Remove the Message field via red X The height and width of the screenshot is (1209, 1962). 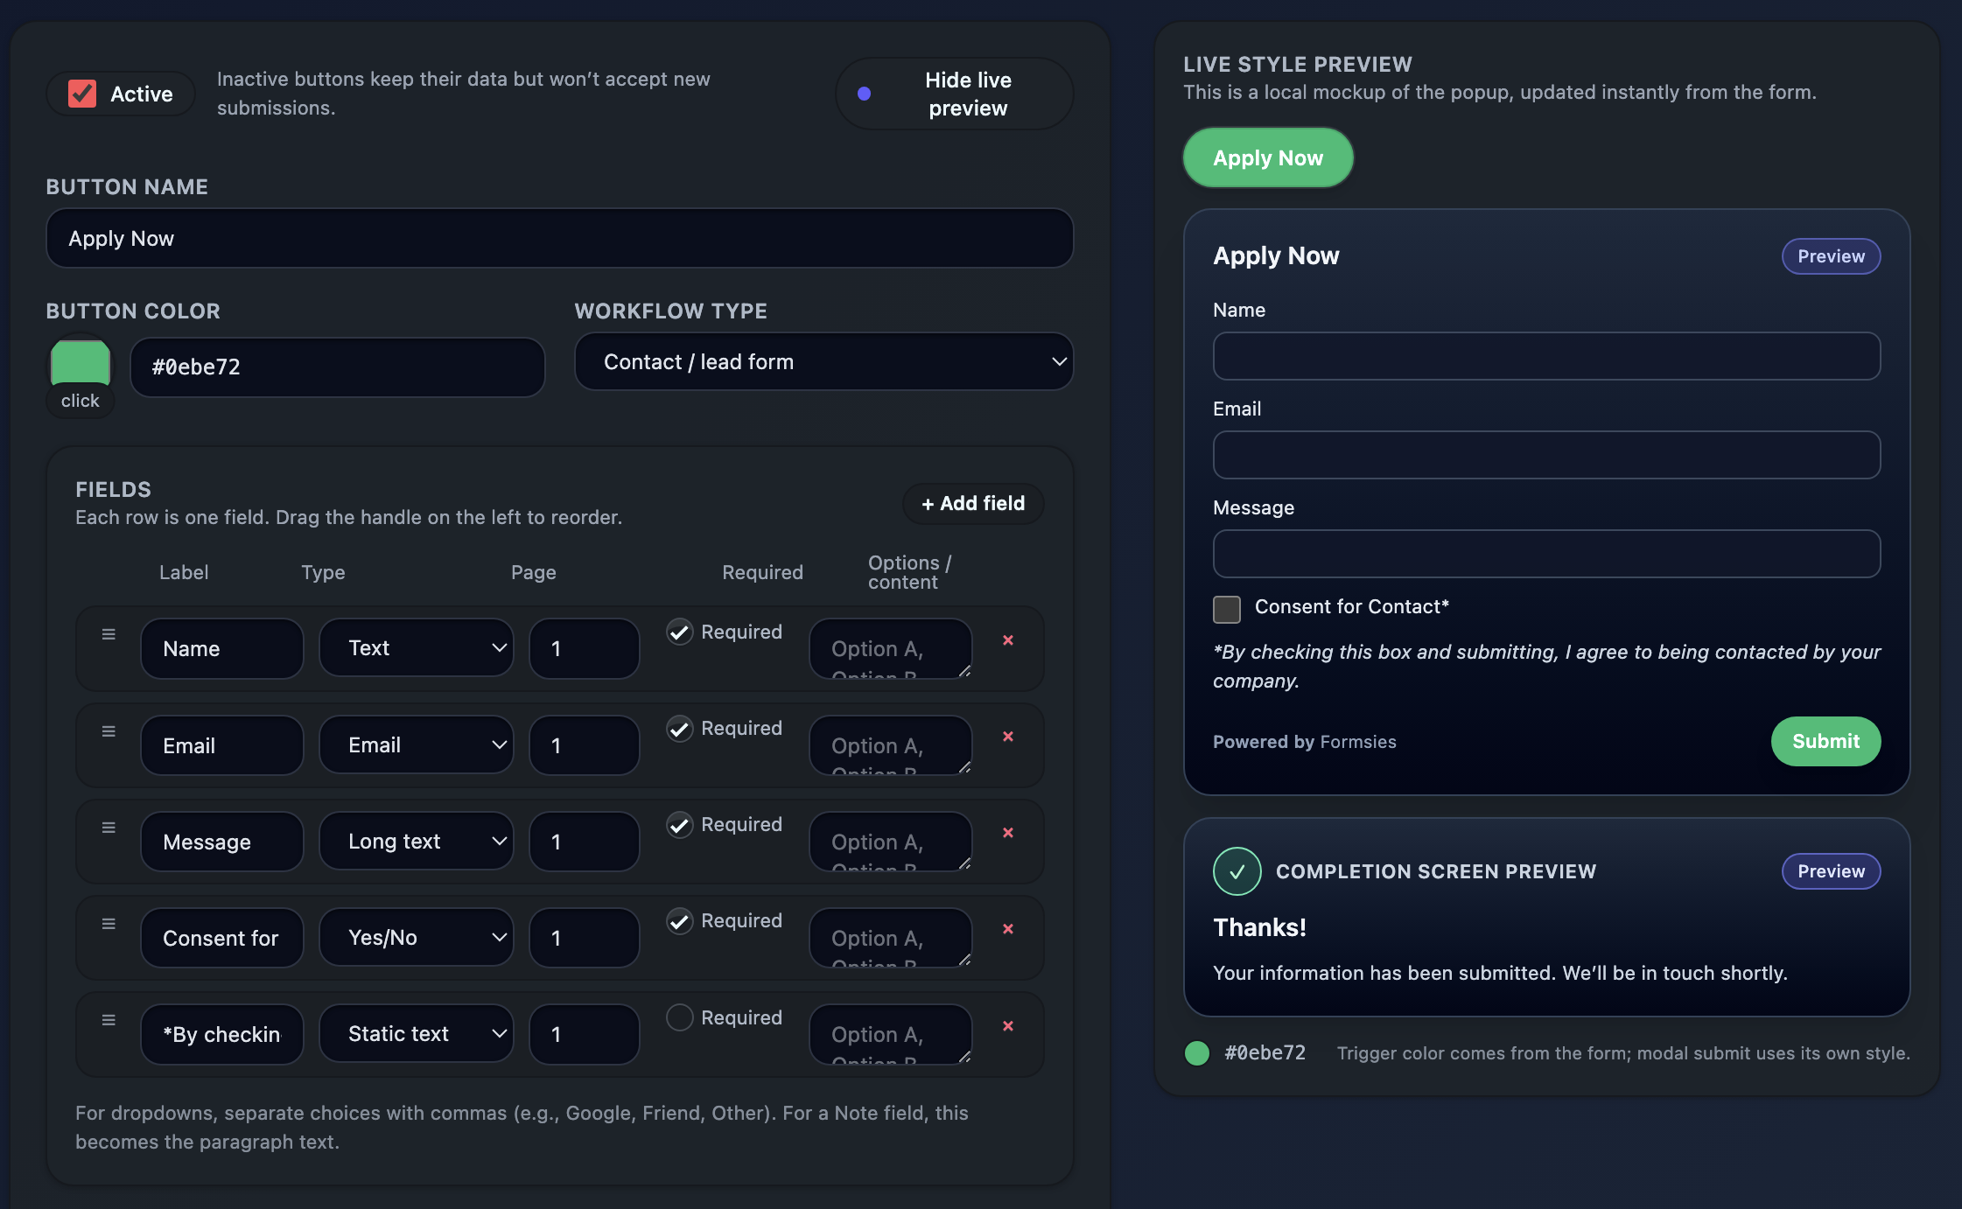coord(1008,833)
